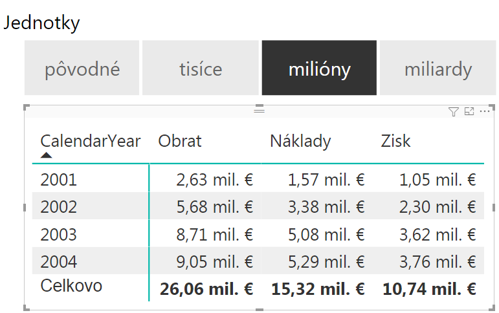This screenshot has width=499, height=313.
Task: Activate the focus mode icon
Action: tap(469, 111)
